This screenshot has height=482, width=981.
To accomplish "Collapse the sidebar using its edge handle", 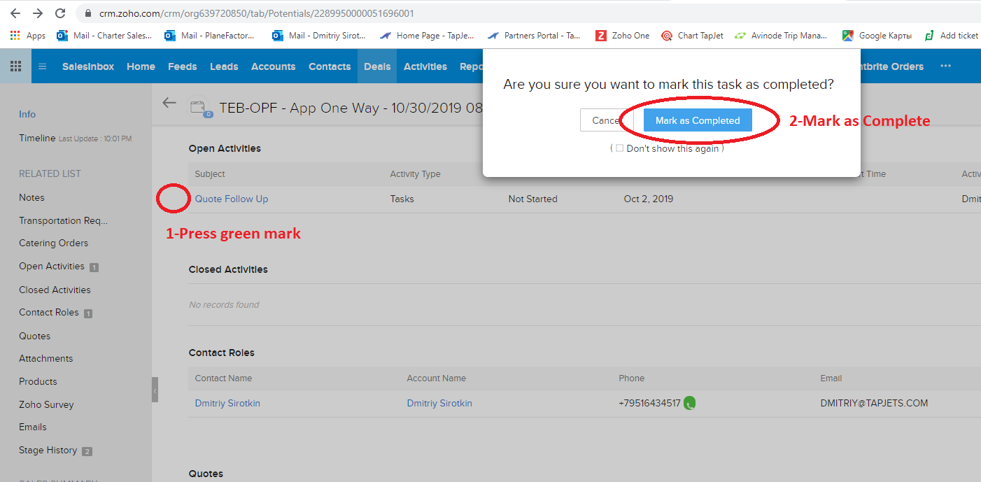I will coord(155,390).
